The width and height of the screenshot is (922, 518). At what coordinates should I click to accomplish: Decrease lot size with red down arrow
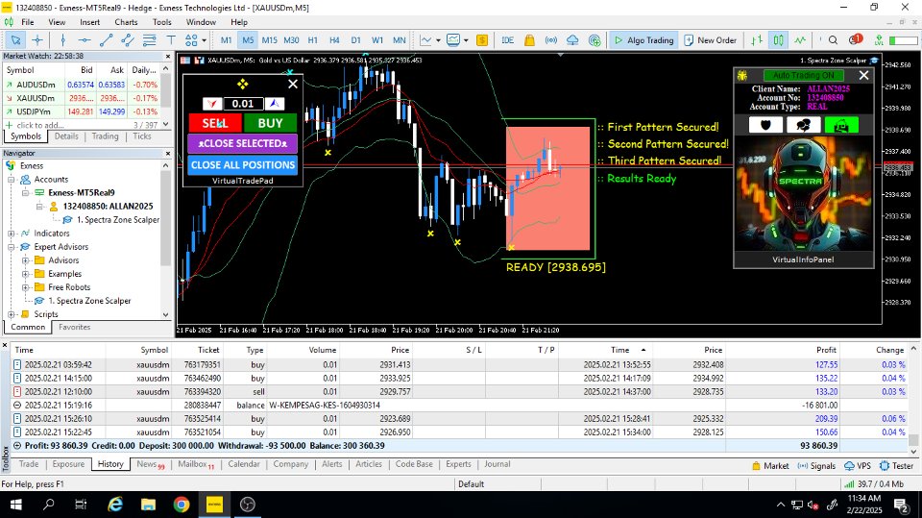tap(212, 104)
